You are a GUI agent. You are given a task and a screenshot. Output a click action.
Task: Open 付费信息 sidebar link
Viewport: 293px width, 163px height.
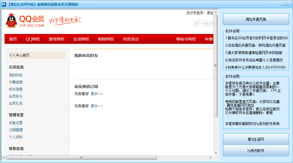16,82
